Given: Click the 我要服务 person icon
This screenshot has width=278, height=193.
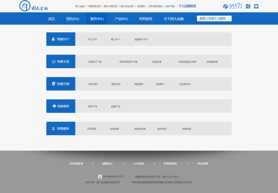Looking at the screenshot, I should [53, 129].
